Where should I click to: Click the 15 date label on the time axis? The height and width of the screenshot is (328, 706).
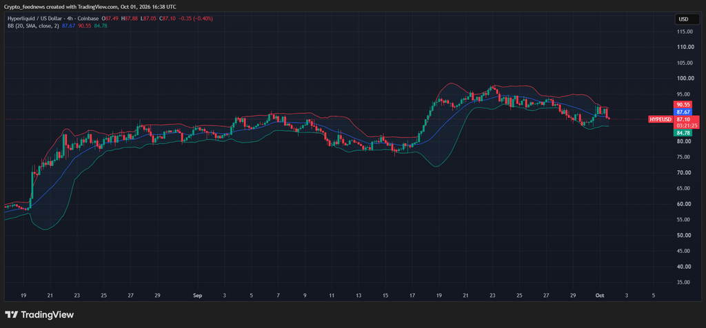[x=385, y=296]
